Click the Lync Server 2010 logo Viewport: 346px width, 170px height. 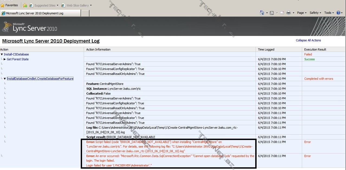(x=30, y=27)
